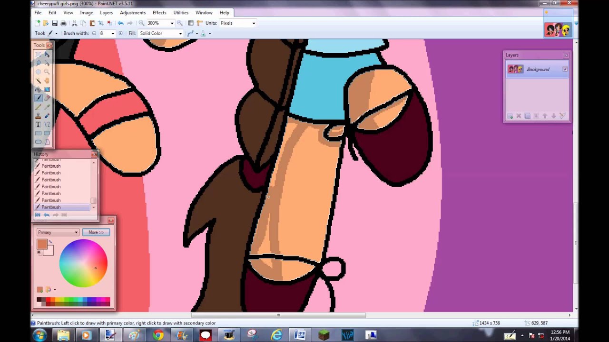Image resolution: width=609 pixels, height=342 pixels.
Task: Select the Paintbrush tool in Tools panel
Action: pyautogui.click(x=39, y=98)
